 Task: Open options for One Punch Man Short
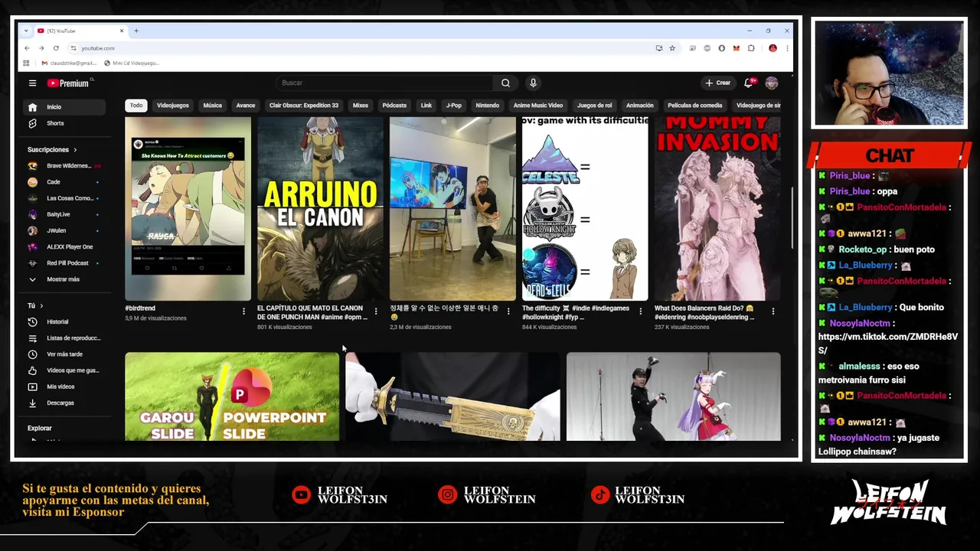[376, 311]
